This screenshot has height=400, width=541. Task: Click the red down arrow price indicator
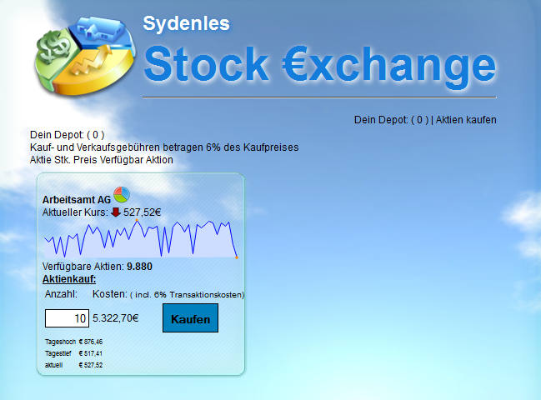point(115,212)
